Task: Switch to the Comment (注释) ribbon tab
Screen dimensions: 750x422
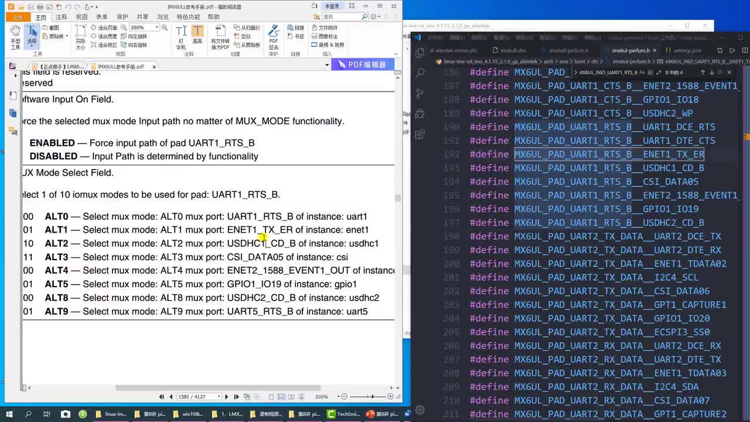Action: (x=61, y=17)
